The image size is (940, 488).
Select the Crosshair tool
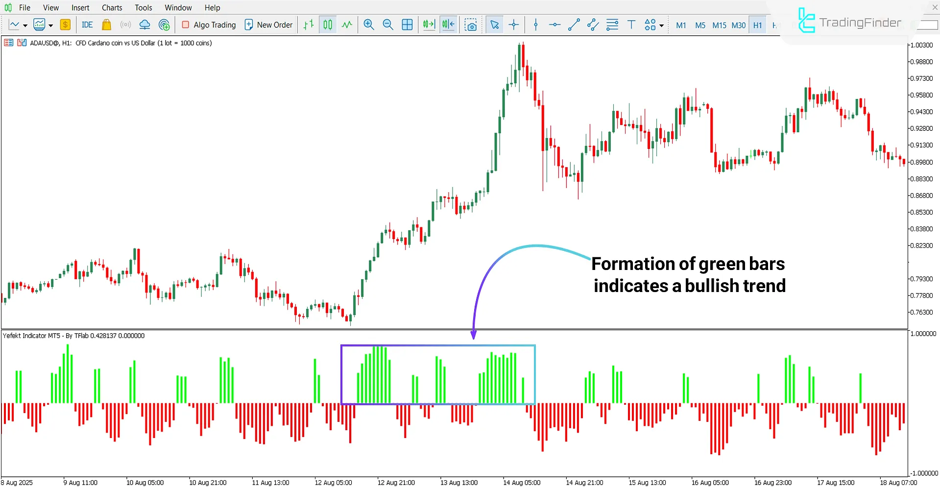tap(514, 24)
